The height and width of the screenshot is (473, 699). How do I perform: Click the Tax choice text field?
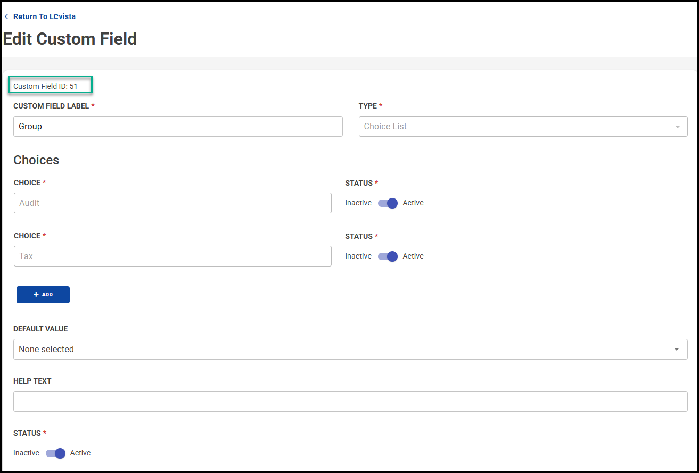[172, 256]
